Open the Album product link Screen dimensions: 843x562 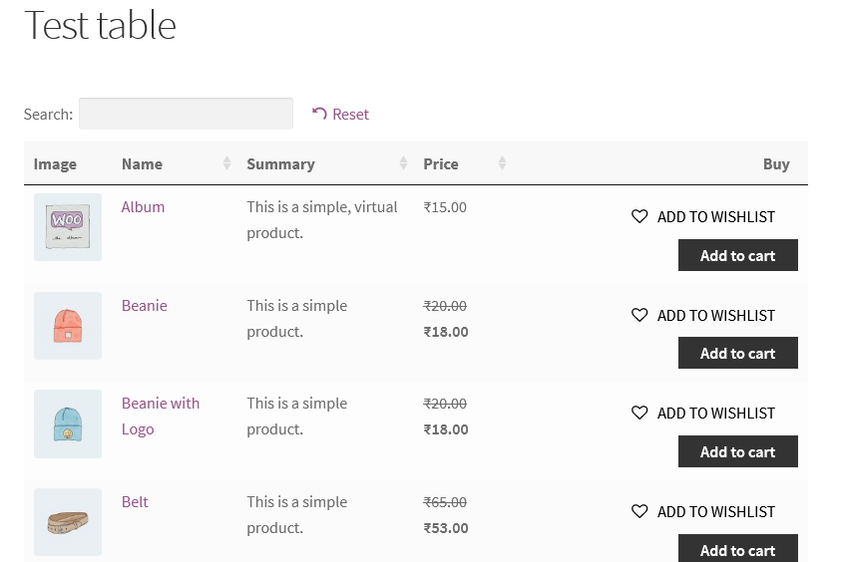point(143,207)
